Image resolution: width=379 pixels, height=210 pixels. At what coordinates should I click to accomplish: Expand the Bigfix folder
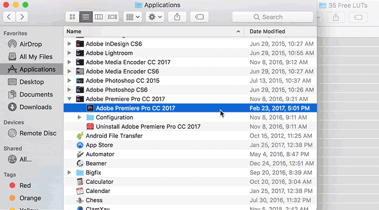click(70, 172)
